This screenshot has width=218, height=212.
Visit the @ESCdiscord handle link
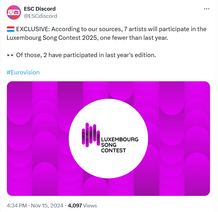pos(40,16)
